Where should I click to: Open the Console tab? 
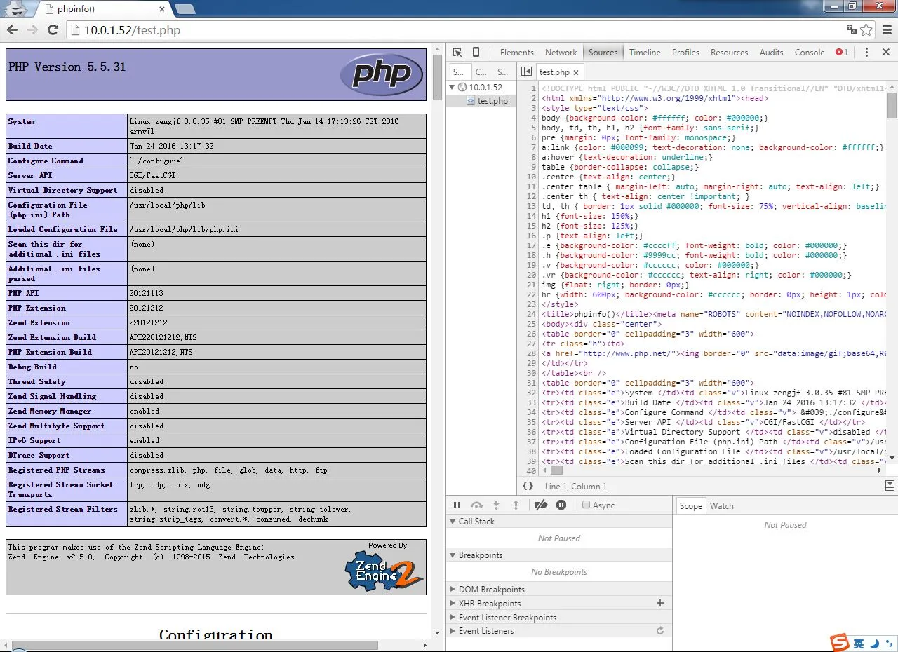click(x=809, y=53)
